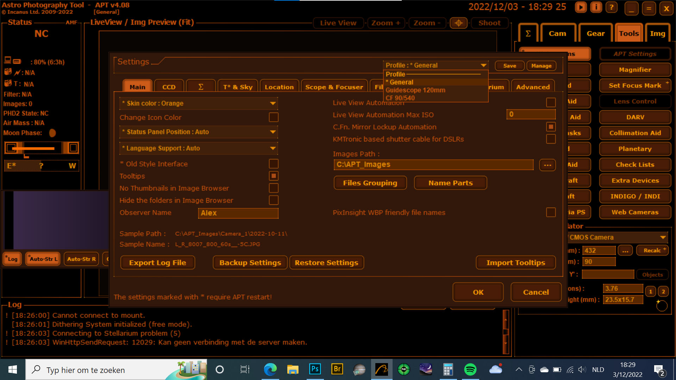Open PHD2 guiding icon in taskbar
The height and width of the screenshot is (380, 676).
click(403, 369)
